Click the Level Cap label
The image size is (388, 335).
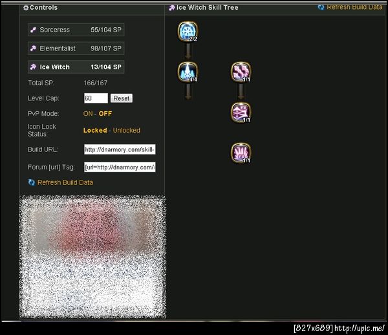43,98
